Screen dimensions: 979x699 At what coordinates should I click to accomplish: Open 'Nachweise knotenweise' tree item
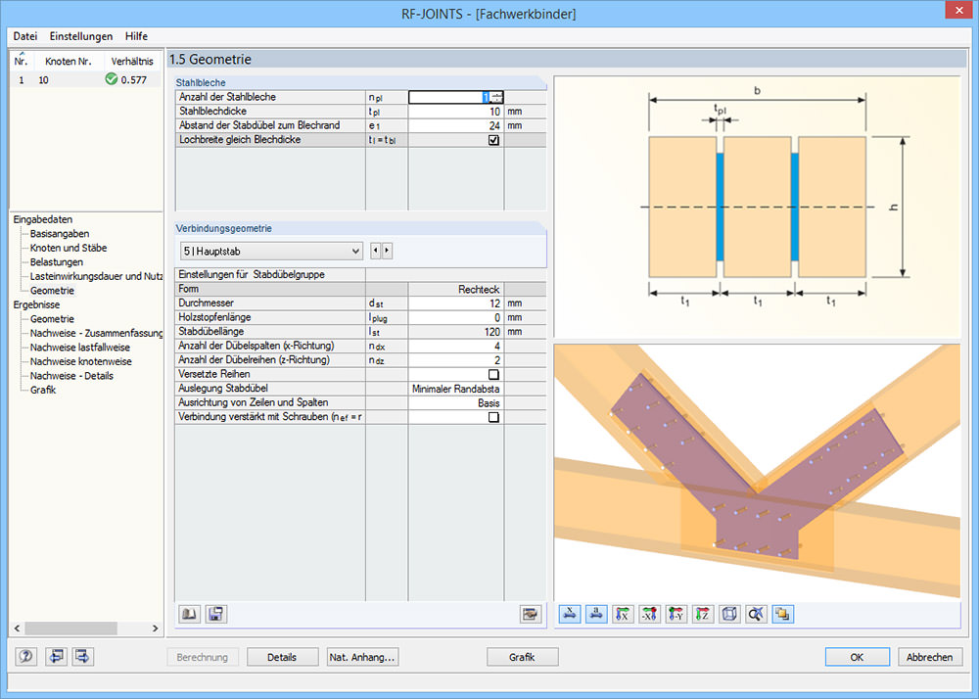coord(80,361)
